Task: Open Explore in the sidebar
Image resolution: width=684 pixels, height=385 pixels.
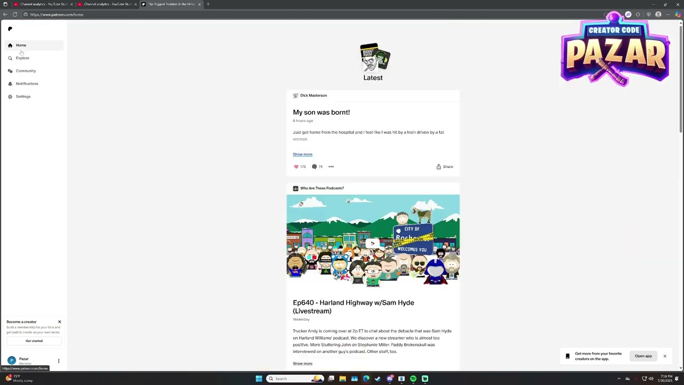Action: tap(34, 58)
